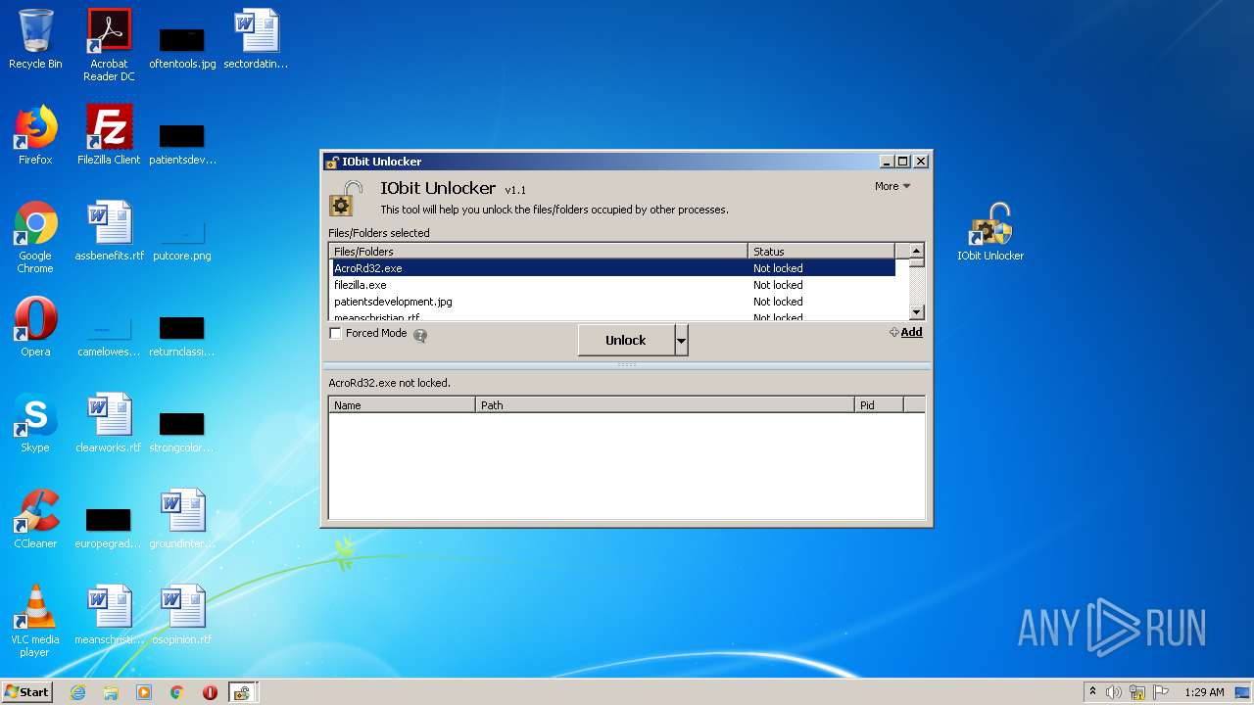The height and width of the screenshot is (705, 1254).
Task: Launch Skype desktop shortcut
Action: [x=35, y=423]
